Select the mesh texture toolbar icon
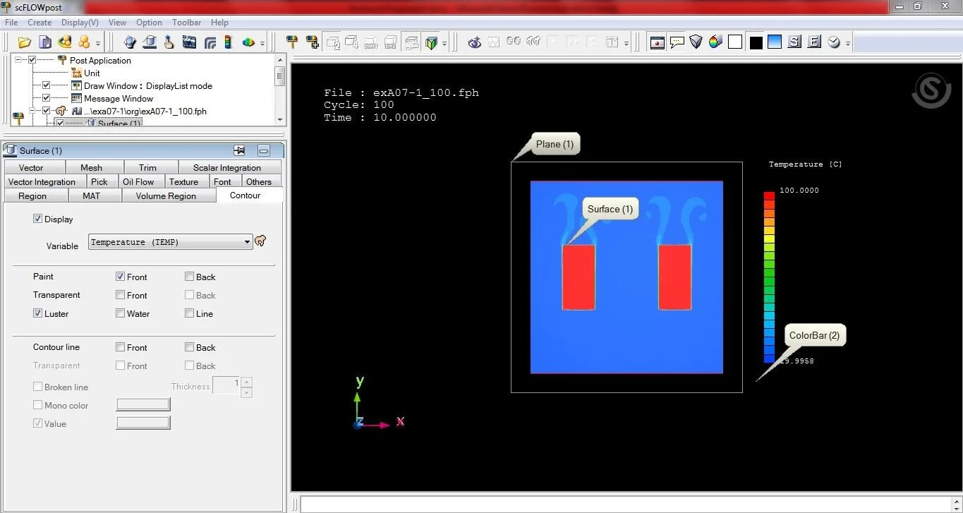Screen dimensions: 963x513 (x=189, y=42)
